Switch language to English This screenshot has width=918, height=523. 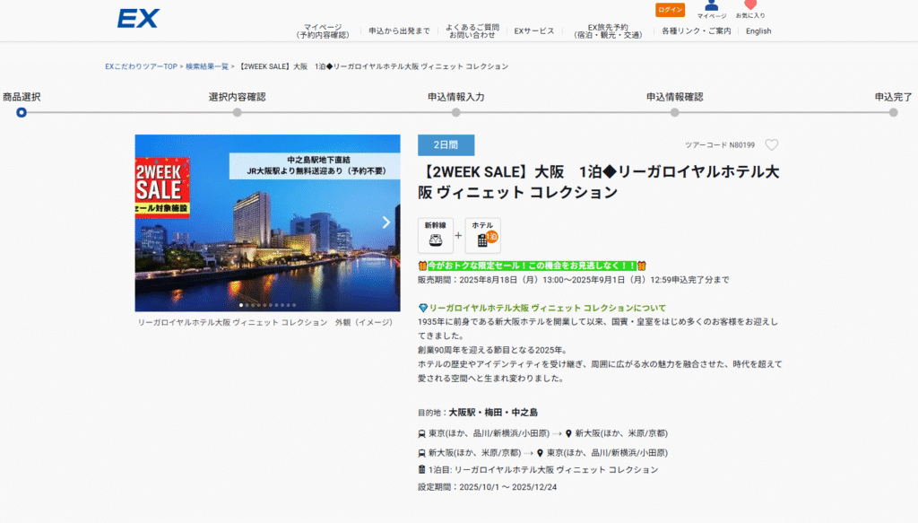758,31
